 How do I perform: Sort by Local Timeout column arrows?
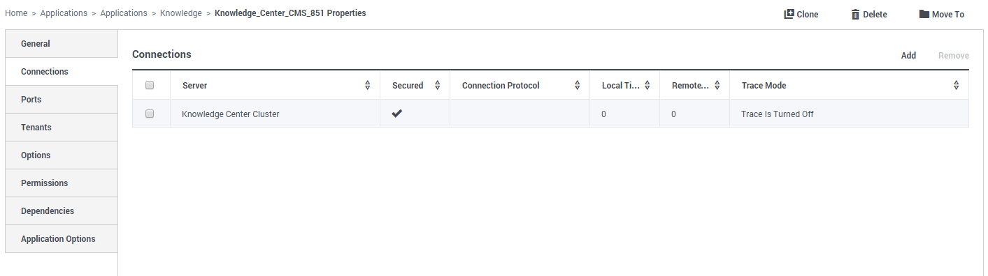pyautogui.click(x=647, y=86)
